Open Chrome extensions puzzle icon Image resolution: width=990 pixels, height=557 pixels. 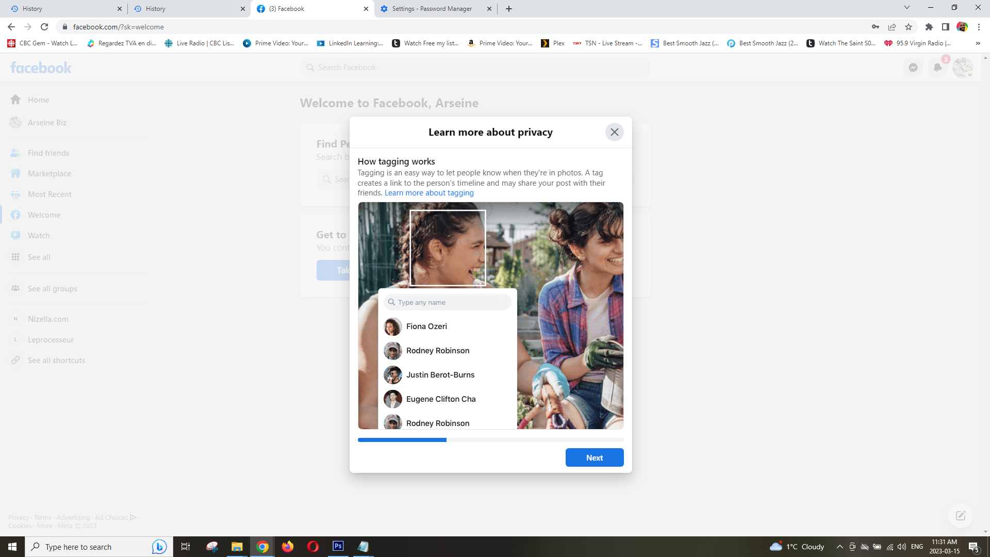929,27
